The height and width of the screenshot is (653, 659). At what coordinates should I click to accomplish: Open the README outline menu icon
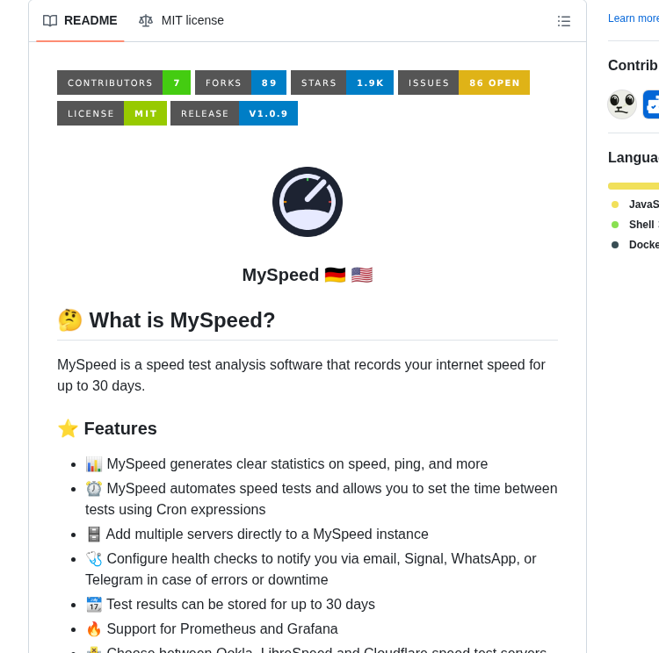[564, 21]
